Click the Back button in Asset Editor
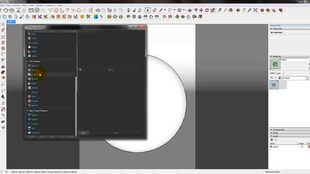 point(83,133)
